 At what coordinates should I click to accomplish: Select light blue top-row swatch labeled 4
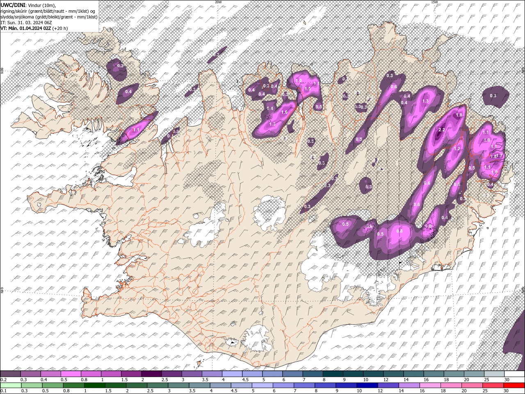click(232, 374)
